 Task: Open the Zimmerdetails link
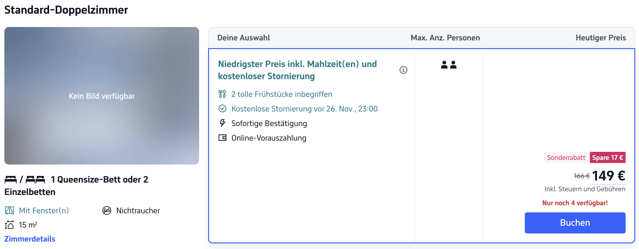coord(30,239)
